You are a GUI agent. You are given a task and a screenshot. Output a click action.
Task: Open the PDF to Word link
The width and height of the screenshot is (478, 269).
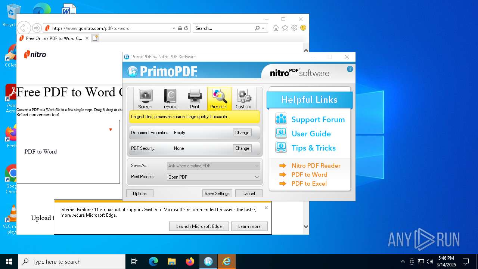point(309,174)
